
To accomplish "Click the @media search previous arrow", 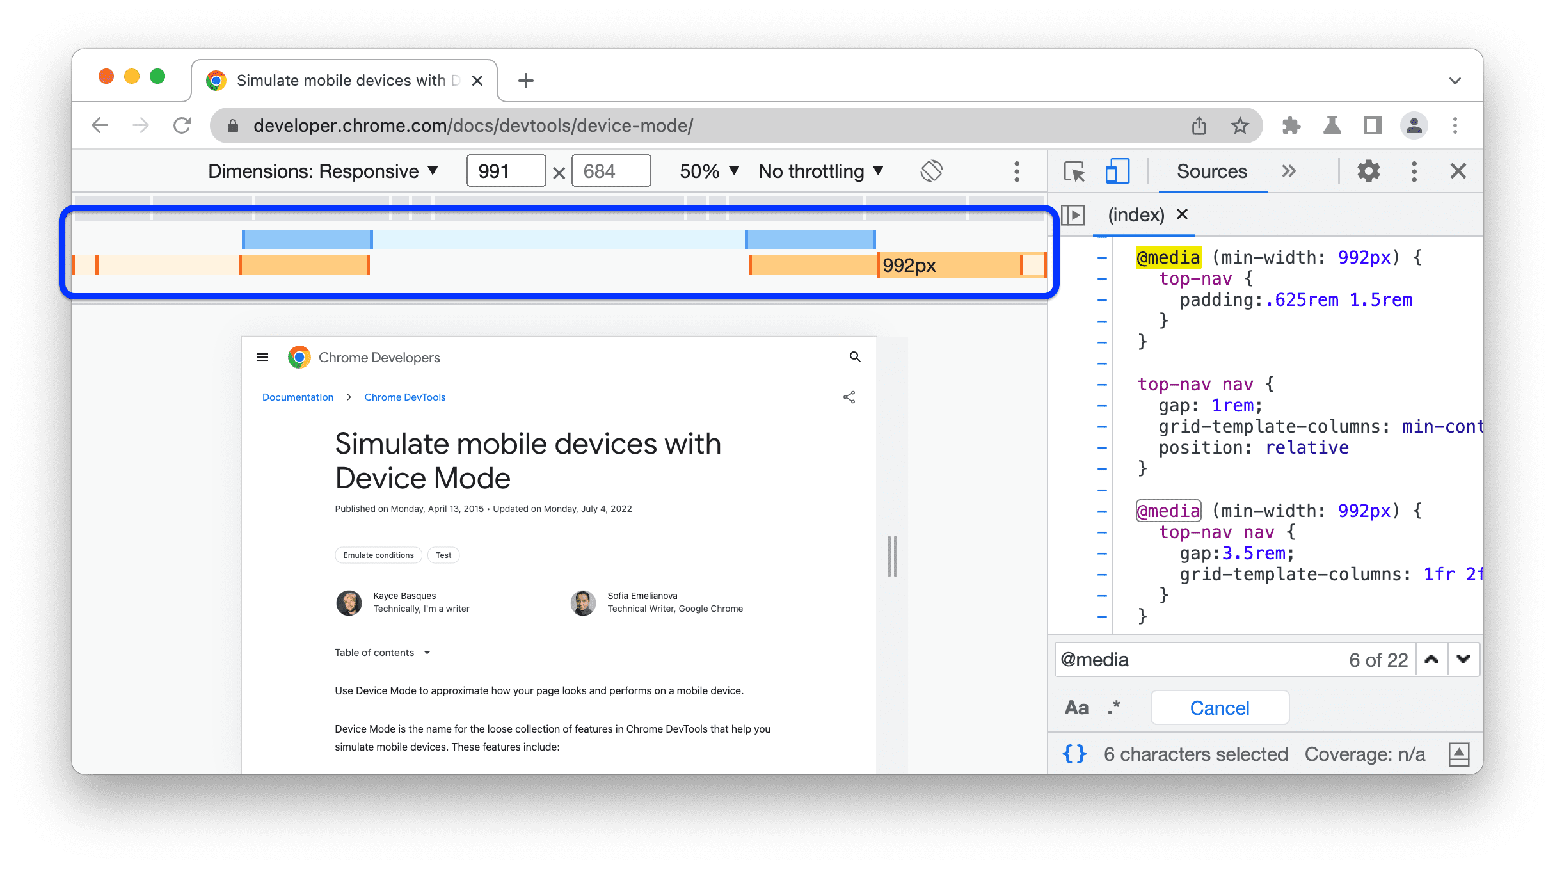I will coord(1431,658).
